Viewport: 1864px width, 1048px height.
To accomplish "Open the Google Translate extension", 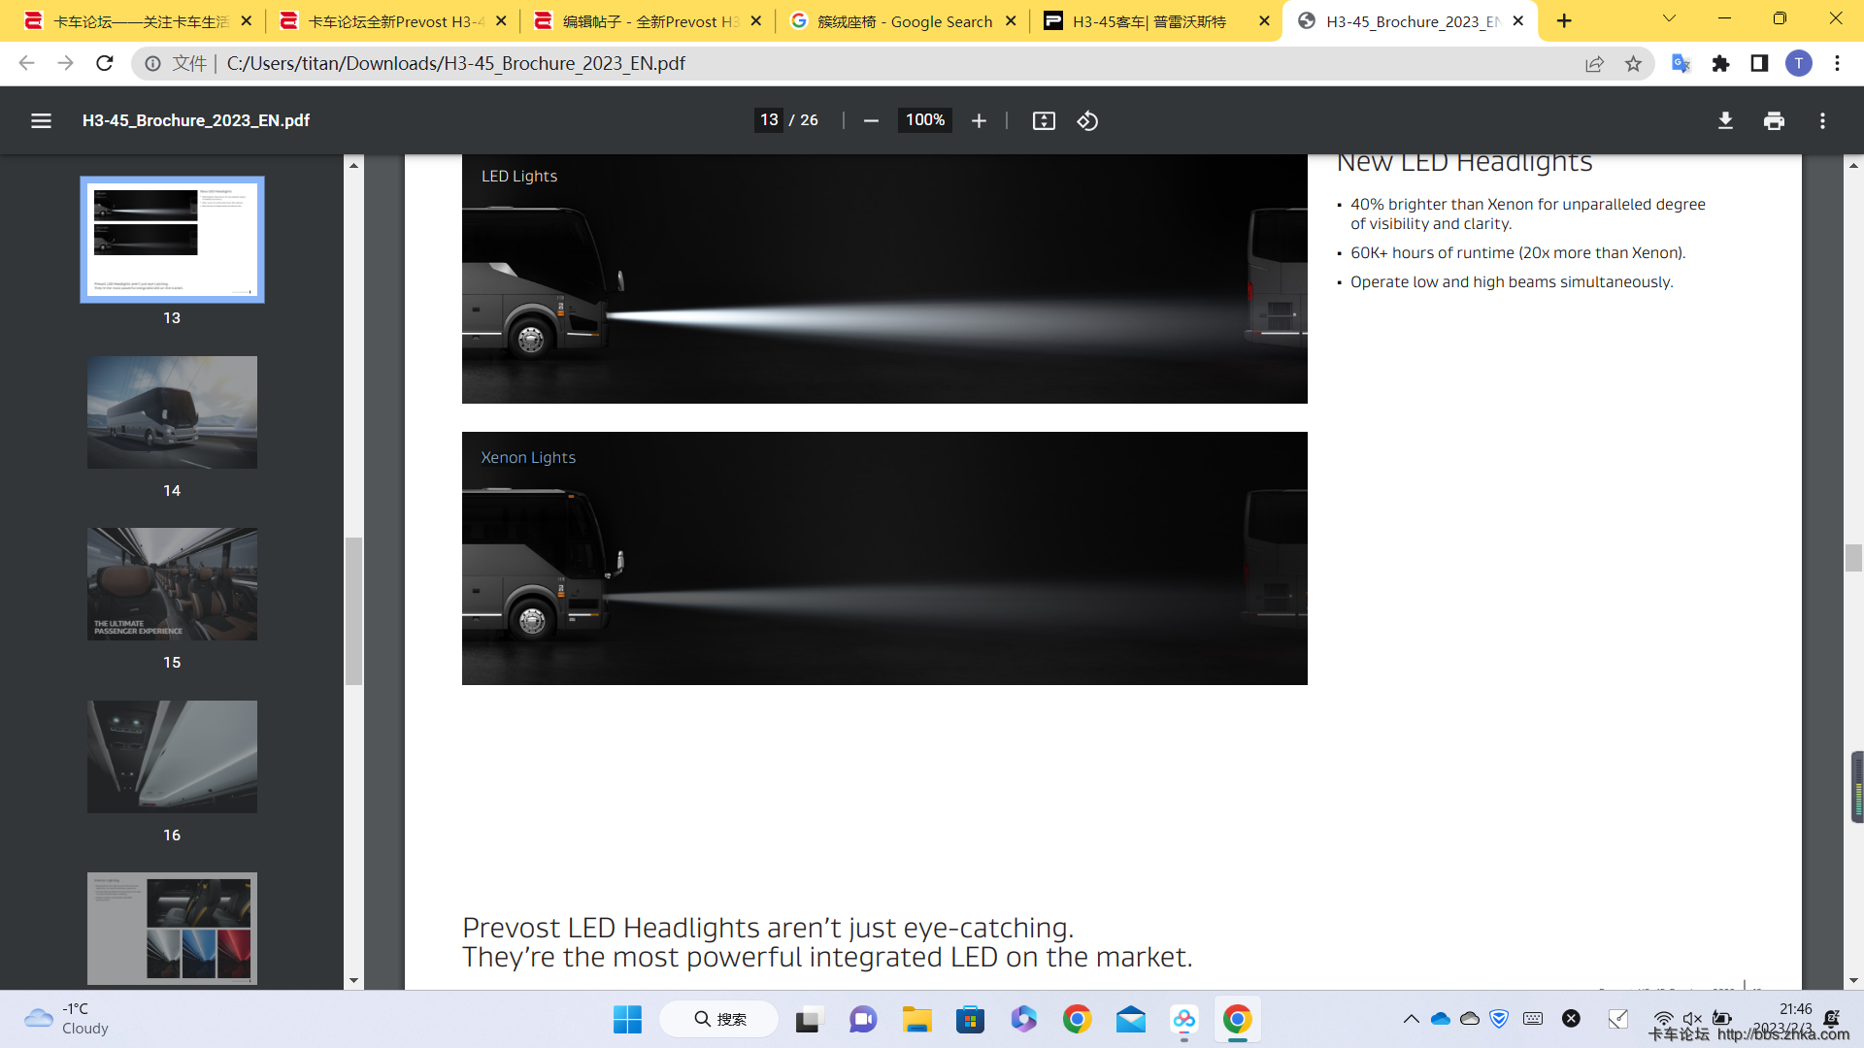I will 1681,63.
